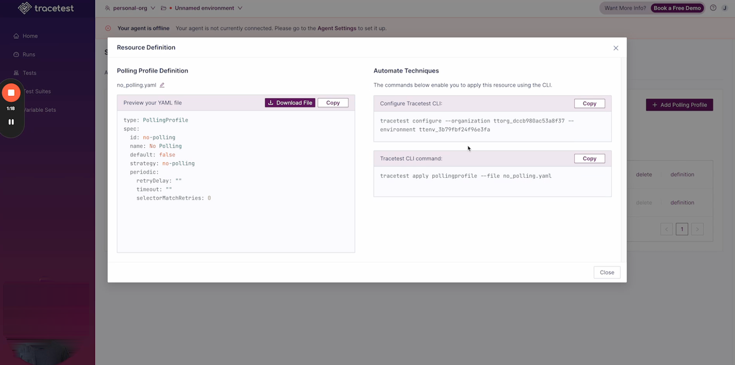The width and height of the screenshot is (735, 365).
Task: Click the 'name: No Polling' YAML line
Action: tap(156, 146)
